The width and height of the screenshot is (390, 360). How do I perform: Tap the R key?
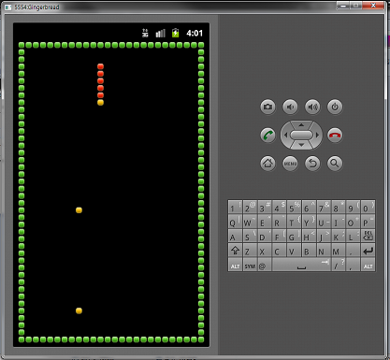280,222
